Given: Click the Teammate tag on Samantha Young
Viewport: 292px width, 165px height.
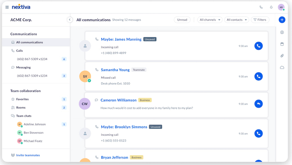Looking at the screenshot, I should click(139, 70).
